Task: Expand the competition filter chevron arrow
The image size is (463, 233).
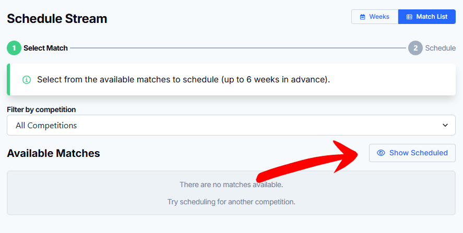Action: (x=445, y=125)
